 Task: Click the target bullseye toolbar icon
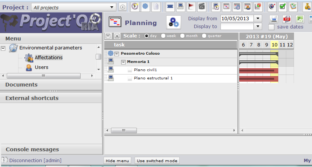coord(272,6)
